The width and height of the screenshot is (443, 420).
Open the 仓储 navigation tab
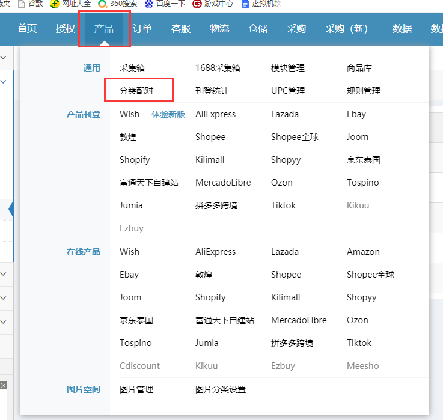click(258, 28)
